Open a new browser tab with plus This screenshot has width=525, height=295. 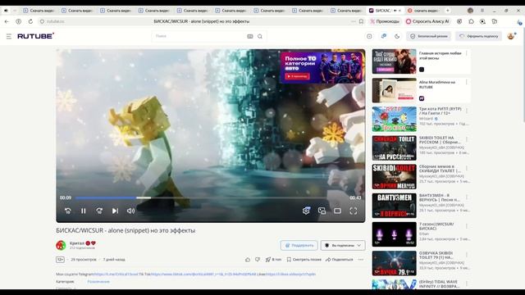point(448,11)
